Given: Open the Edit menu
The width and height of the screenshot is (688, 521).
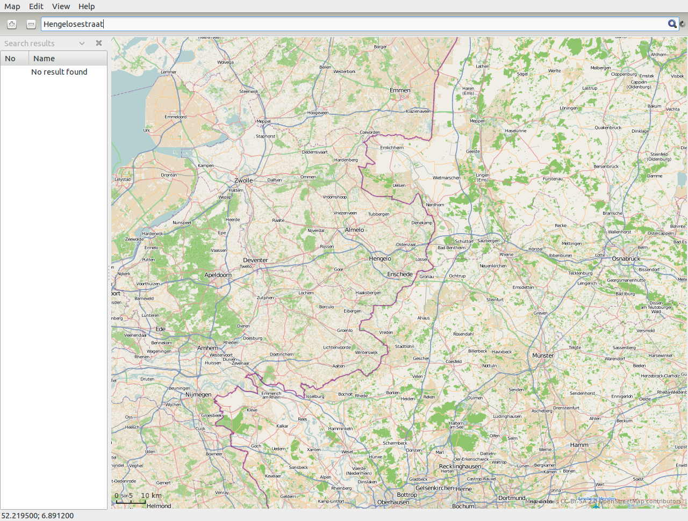Looking at the screenshot, I should tap(36, 6).
